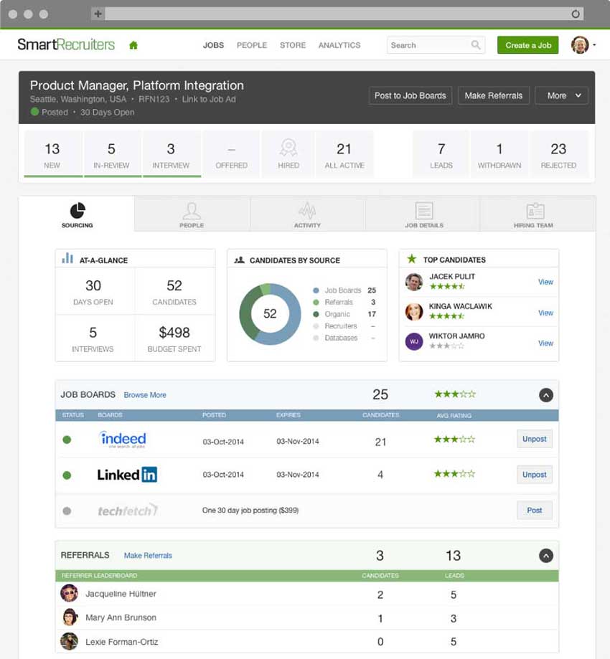
Task: Open the Analytics menu
Action: [339, 44]
